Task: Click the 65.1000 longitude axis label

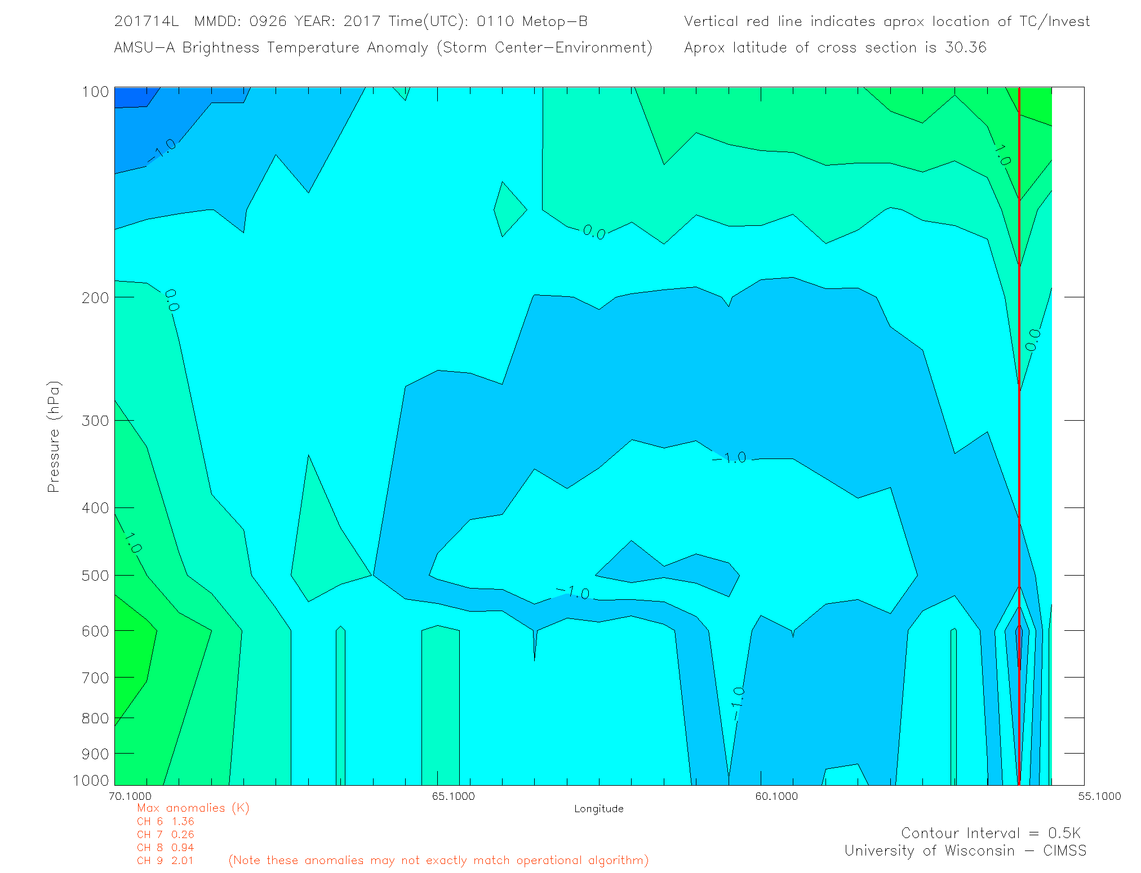Action: 454,796
